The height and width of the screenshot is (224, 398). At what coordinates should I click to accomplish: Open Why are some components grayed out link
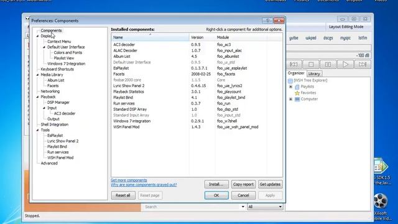click(144, 185)
